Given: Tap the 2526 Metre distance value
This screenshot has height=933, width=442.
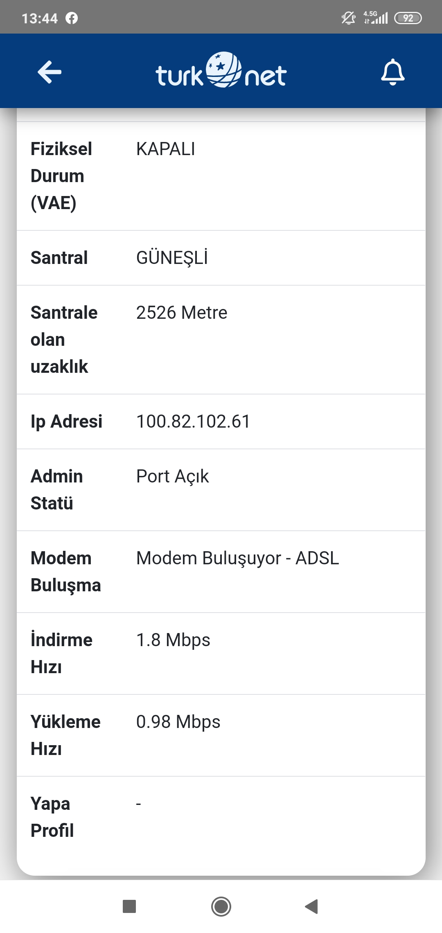Looking at the screenshot, I should (182, 313).
